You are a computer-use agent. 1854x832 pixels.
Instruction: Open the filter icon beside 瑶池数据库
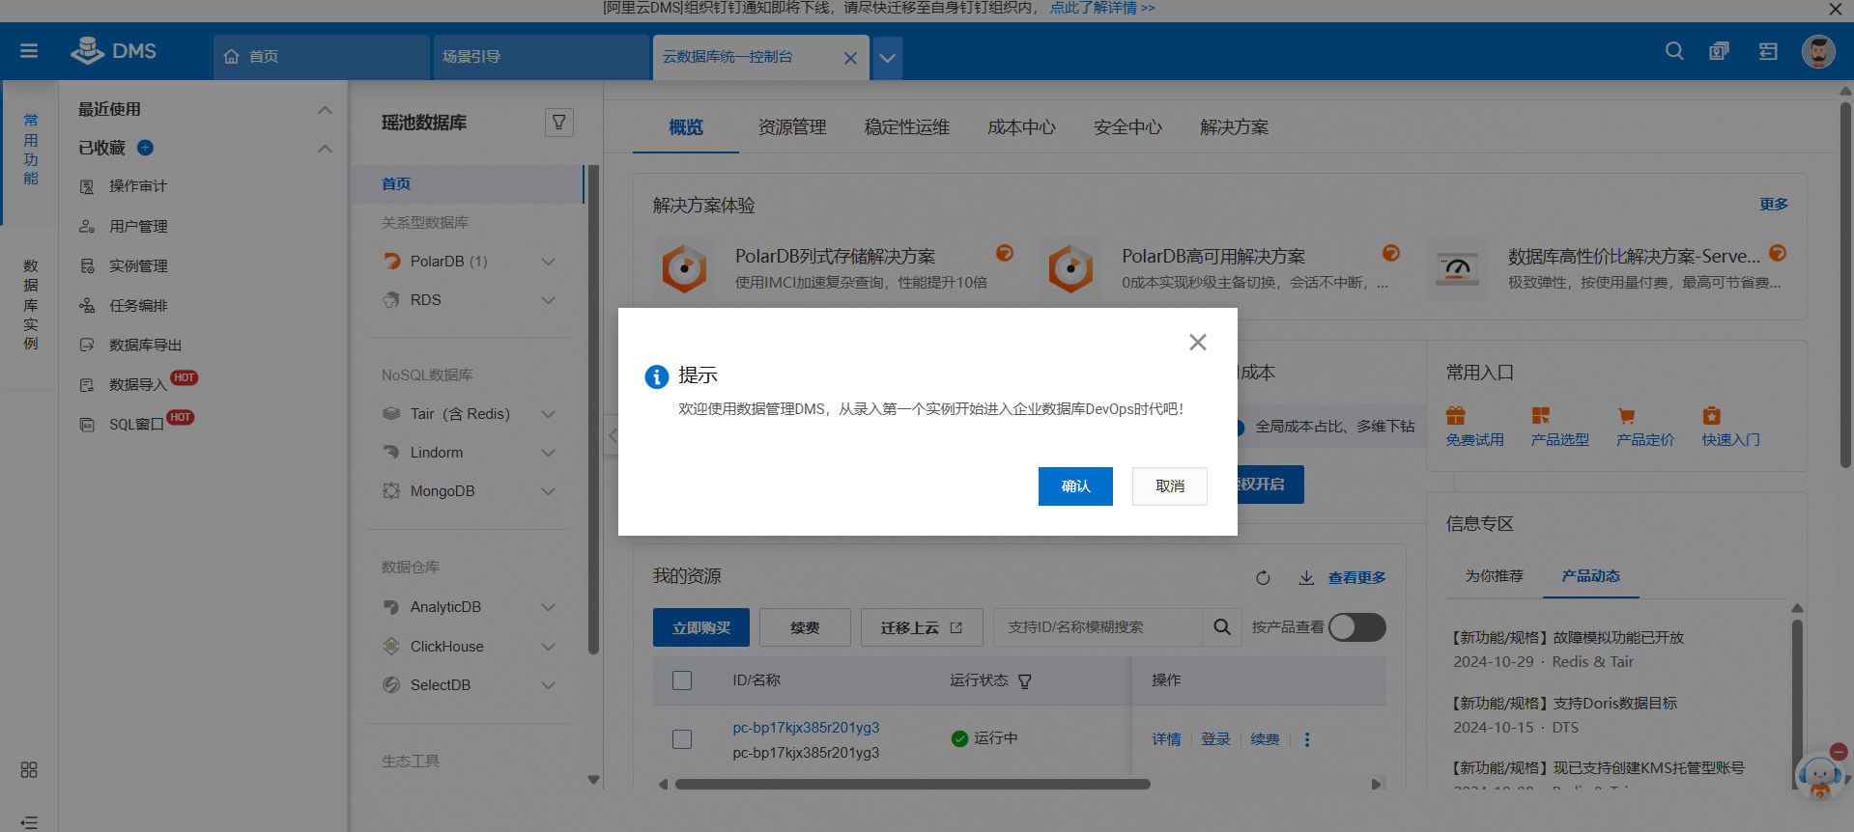(x=559, y=123)
